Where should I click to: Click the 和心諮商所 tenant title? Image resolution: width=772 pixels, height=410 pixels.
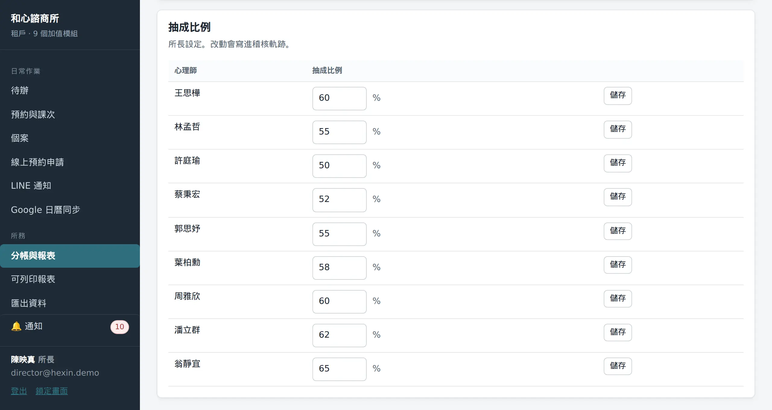point(35,18)
